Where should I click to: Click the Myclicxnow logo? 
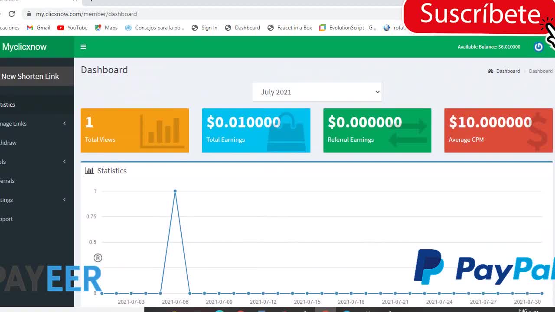point(24,47)
